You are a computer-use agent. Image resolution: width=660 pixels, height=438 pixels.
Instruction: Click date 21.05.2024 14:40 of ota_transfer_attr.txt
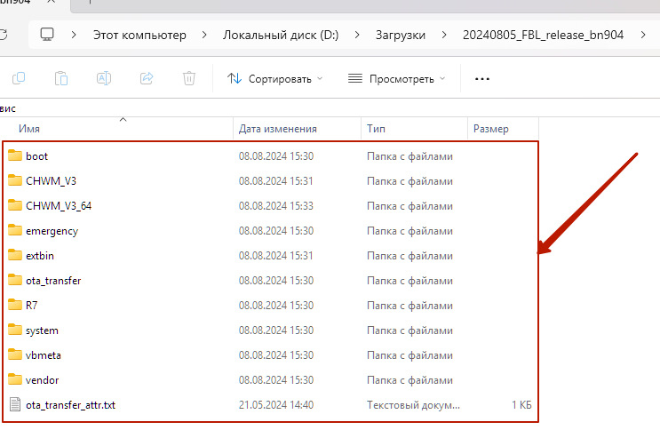point(276,405)
